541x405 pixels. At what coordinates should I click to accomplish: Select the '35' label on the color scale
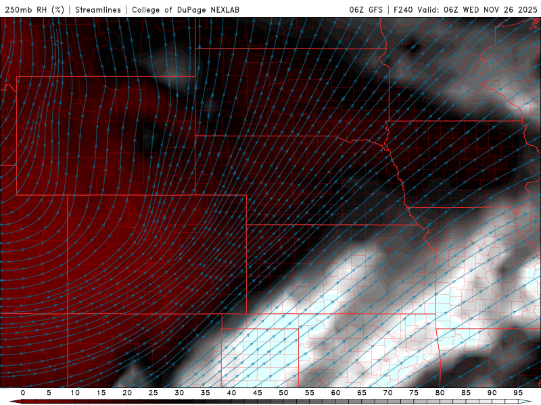tap(206, 393)
